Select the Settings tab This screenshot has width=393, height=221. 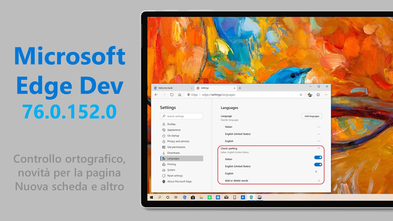point(205,88)
